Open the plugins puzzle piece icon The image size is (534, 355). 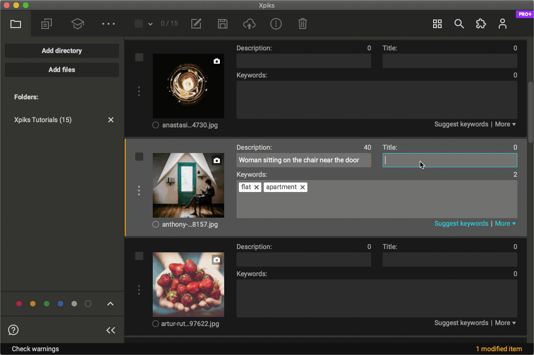[481, 24]
